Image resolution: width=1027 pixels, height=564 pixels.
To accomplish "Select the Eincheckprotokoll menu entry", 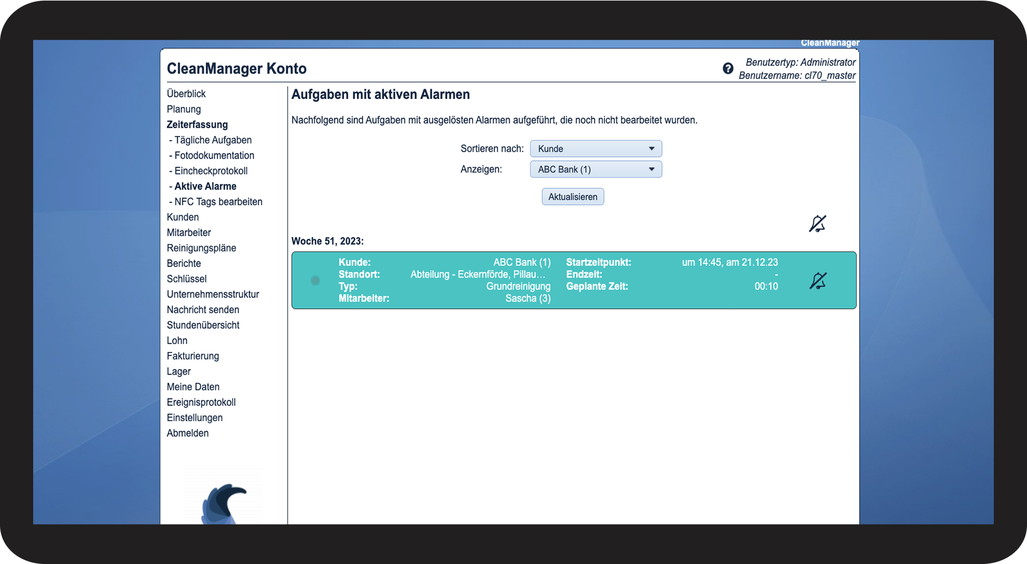I will tap(211, 171).
